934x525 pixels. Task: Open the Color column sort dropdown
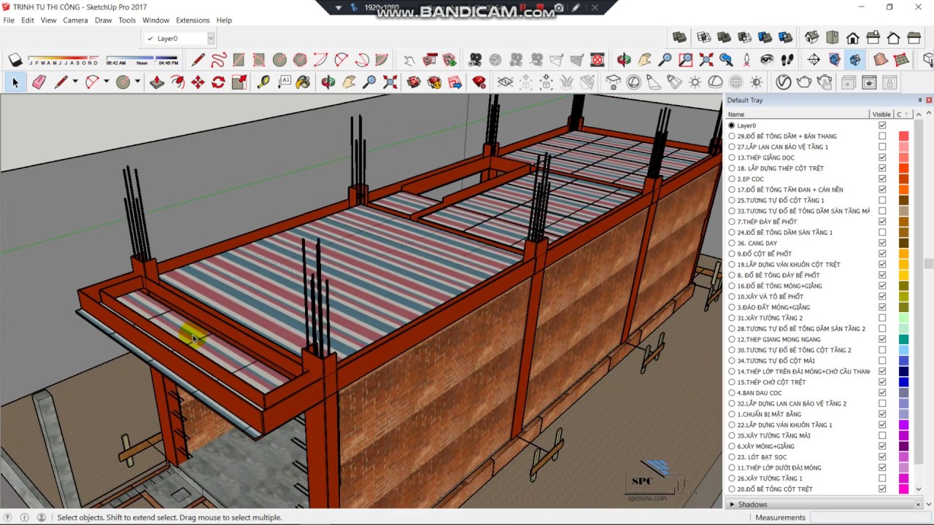[x=907, y=114]
